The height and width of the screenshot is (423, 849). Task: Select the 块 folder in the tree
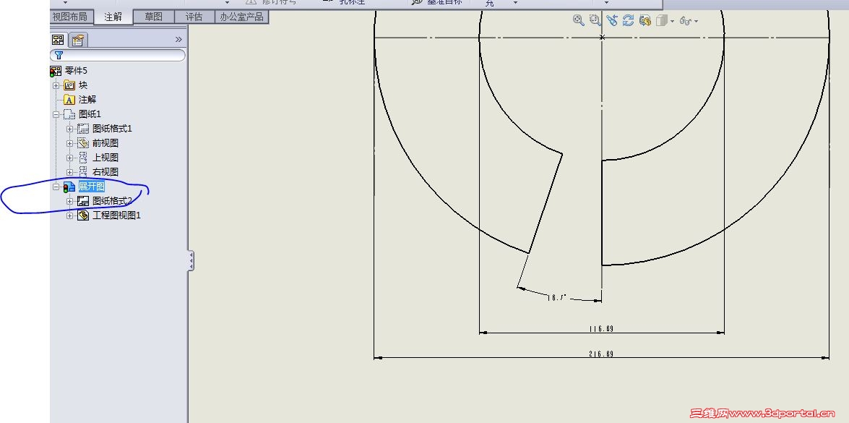(x=83, y=85)
